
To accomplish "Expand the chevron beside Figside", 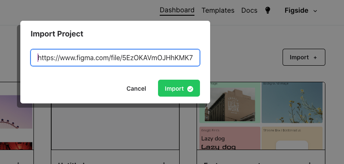I will click(x=315, y=11).
